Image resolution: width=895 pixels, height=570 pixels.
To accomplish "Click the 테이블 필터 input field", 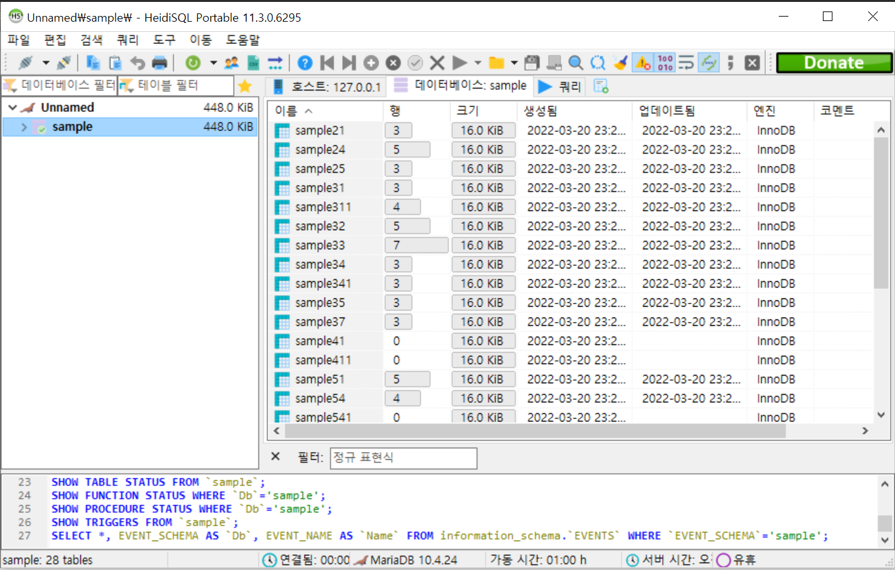I will pyautogui.click(x=176, y=85).
